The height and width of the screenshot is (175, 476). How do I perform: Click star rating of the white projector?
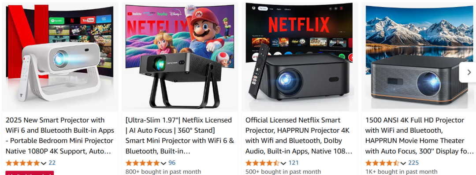coord(23,163)
